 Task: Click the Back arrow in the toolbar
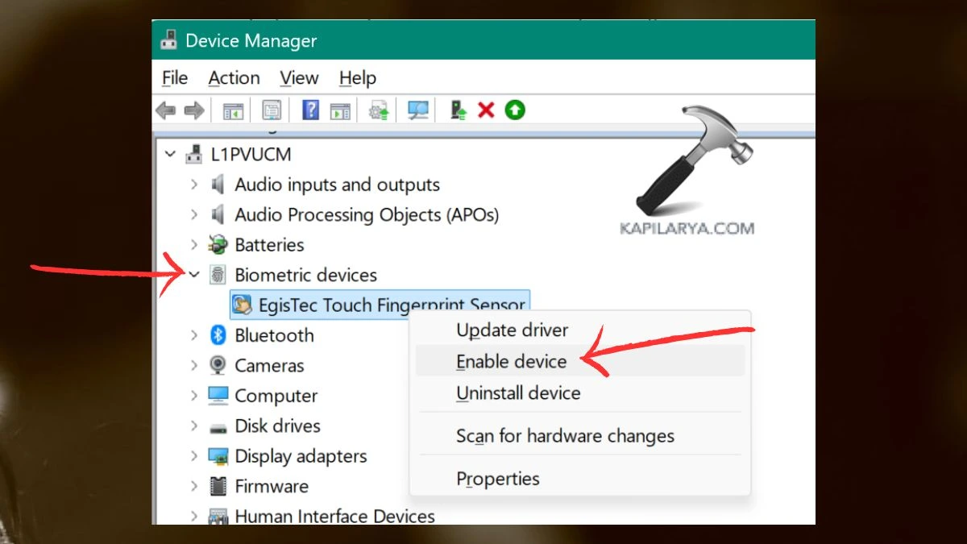(x=165, y=110)
